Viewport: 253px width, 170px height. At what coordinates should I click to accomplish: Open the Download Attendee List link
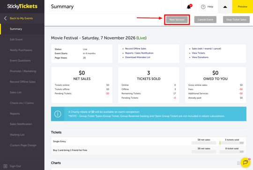(x=138, y=57)
